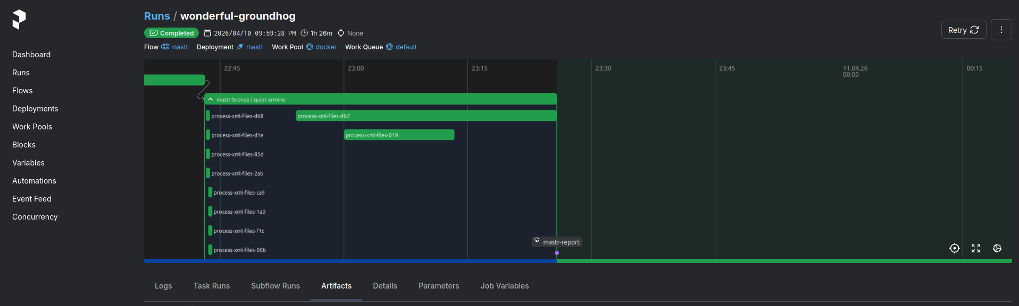The height and width of the screenshot is (306, 1019).
Task: Click the mastr-report artifact marker
Action: [557, 242]
